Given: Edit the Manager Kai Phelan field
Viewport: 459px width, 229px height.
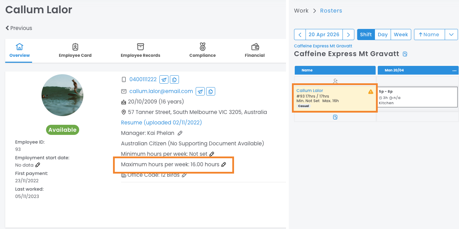Looking at the screenshot, I should [x=180, y=133].
